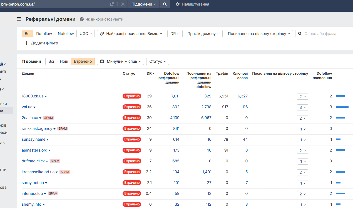Select the Втрачено tab
Viewport: 353px width, 209px height.
(x=83, y=61)
